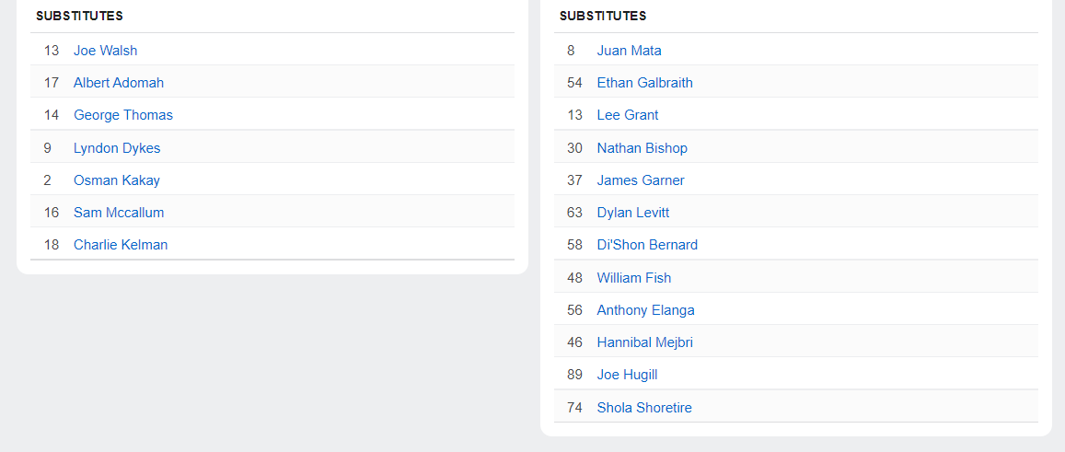Viewport: 1065px width, 452px height.
Task: Open Juan Mata player link
Action: (629, 51)
